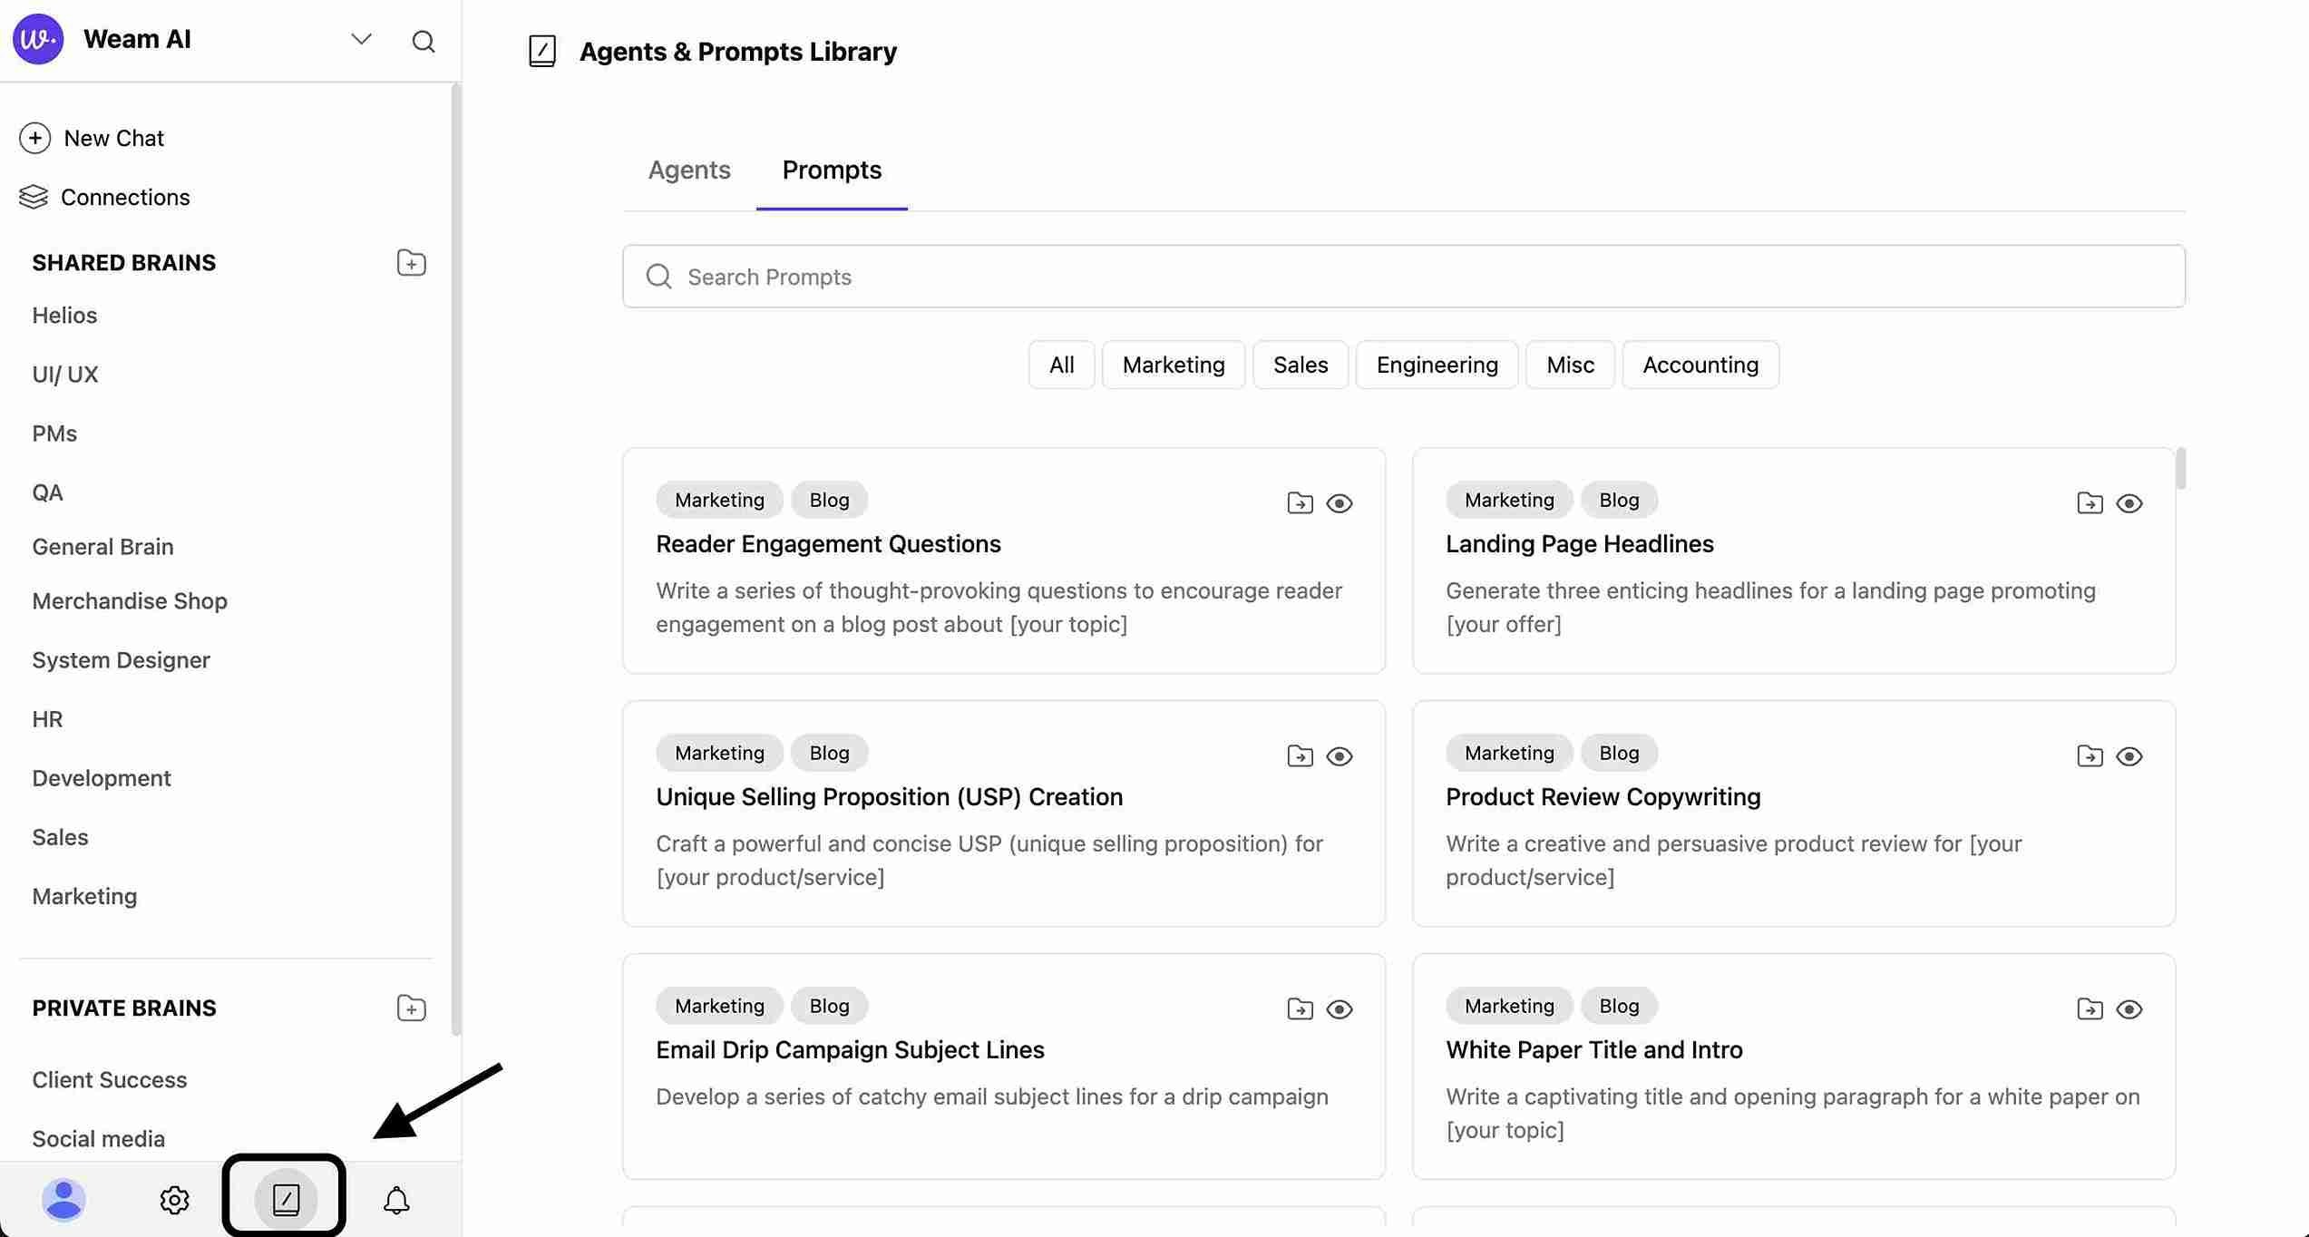Click the sidebar search magnifier icon
The width and height of the screenshot is (2309, 1237).
click(x=423, y=41)
